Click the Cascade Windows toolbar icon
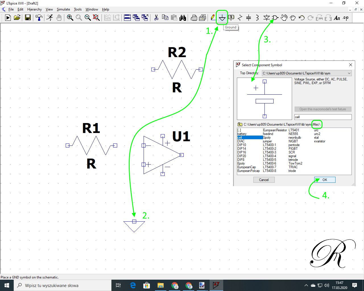This screenshot has width=364, height=291. point(136,18)
